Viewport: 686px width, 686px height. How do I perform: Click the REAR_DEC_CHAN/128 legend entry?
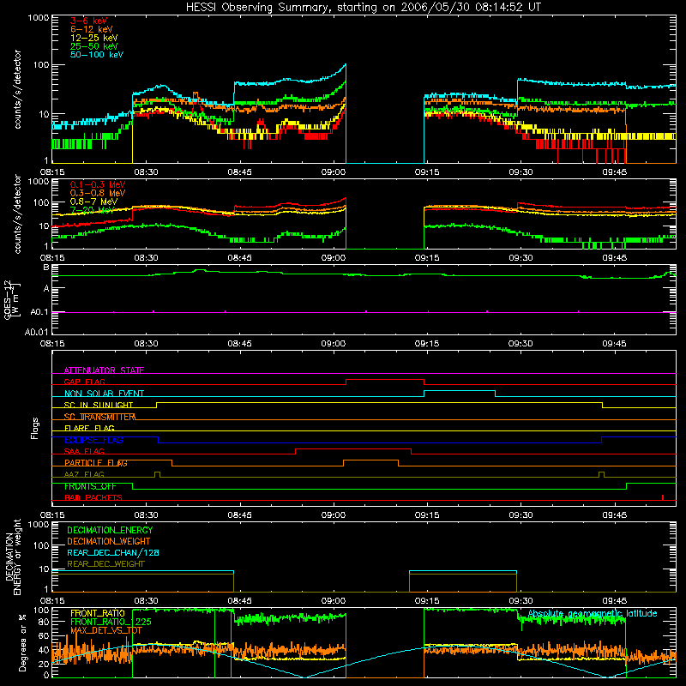tap(113, 552)
